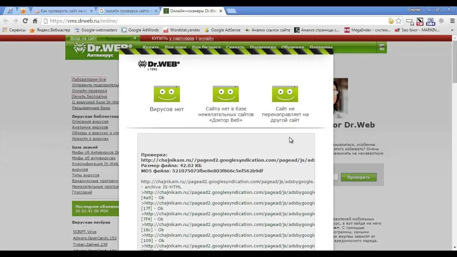Click the Сергей profile button

[x=414, y=10]
